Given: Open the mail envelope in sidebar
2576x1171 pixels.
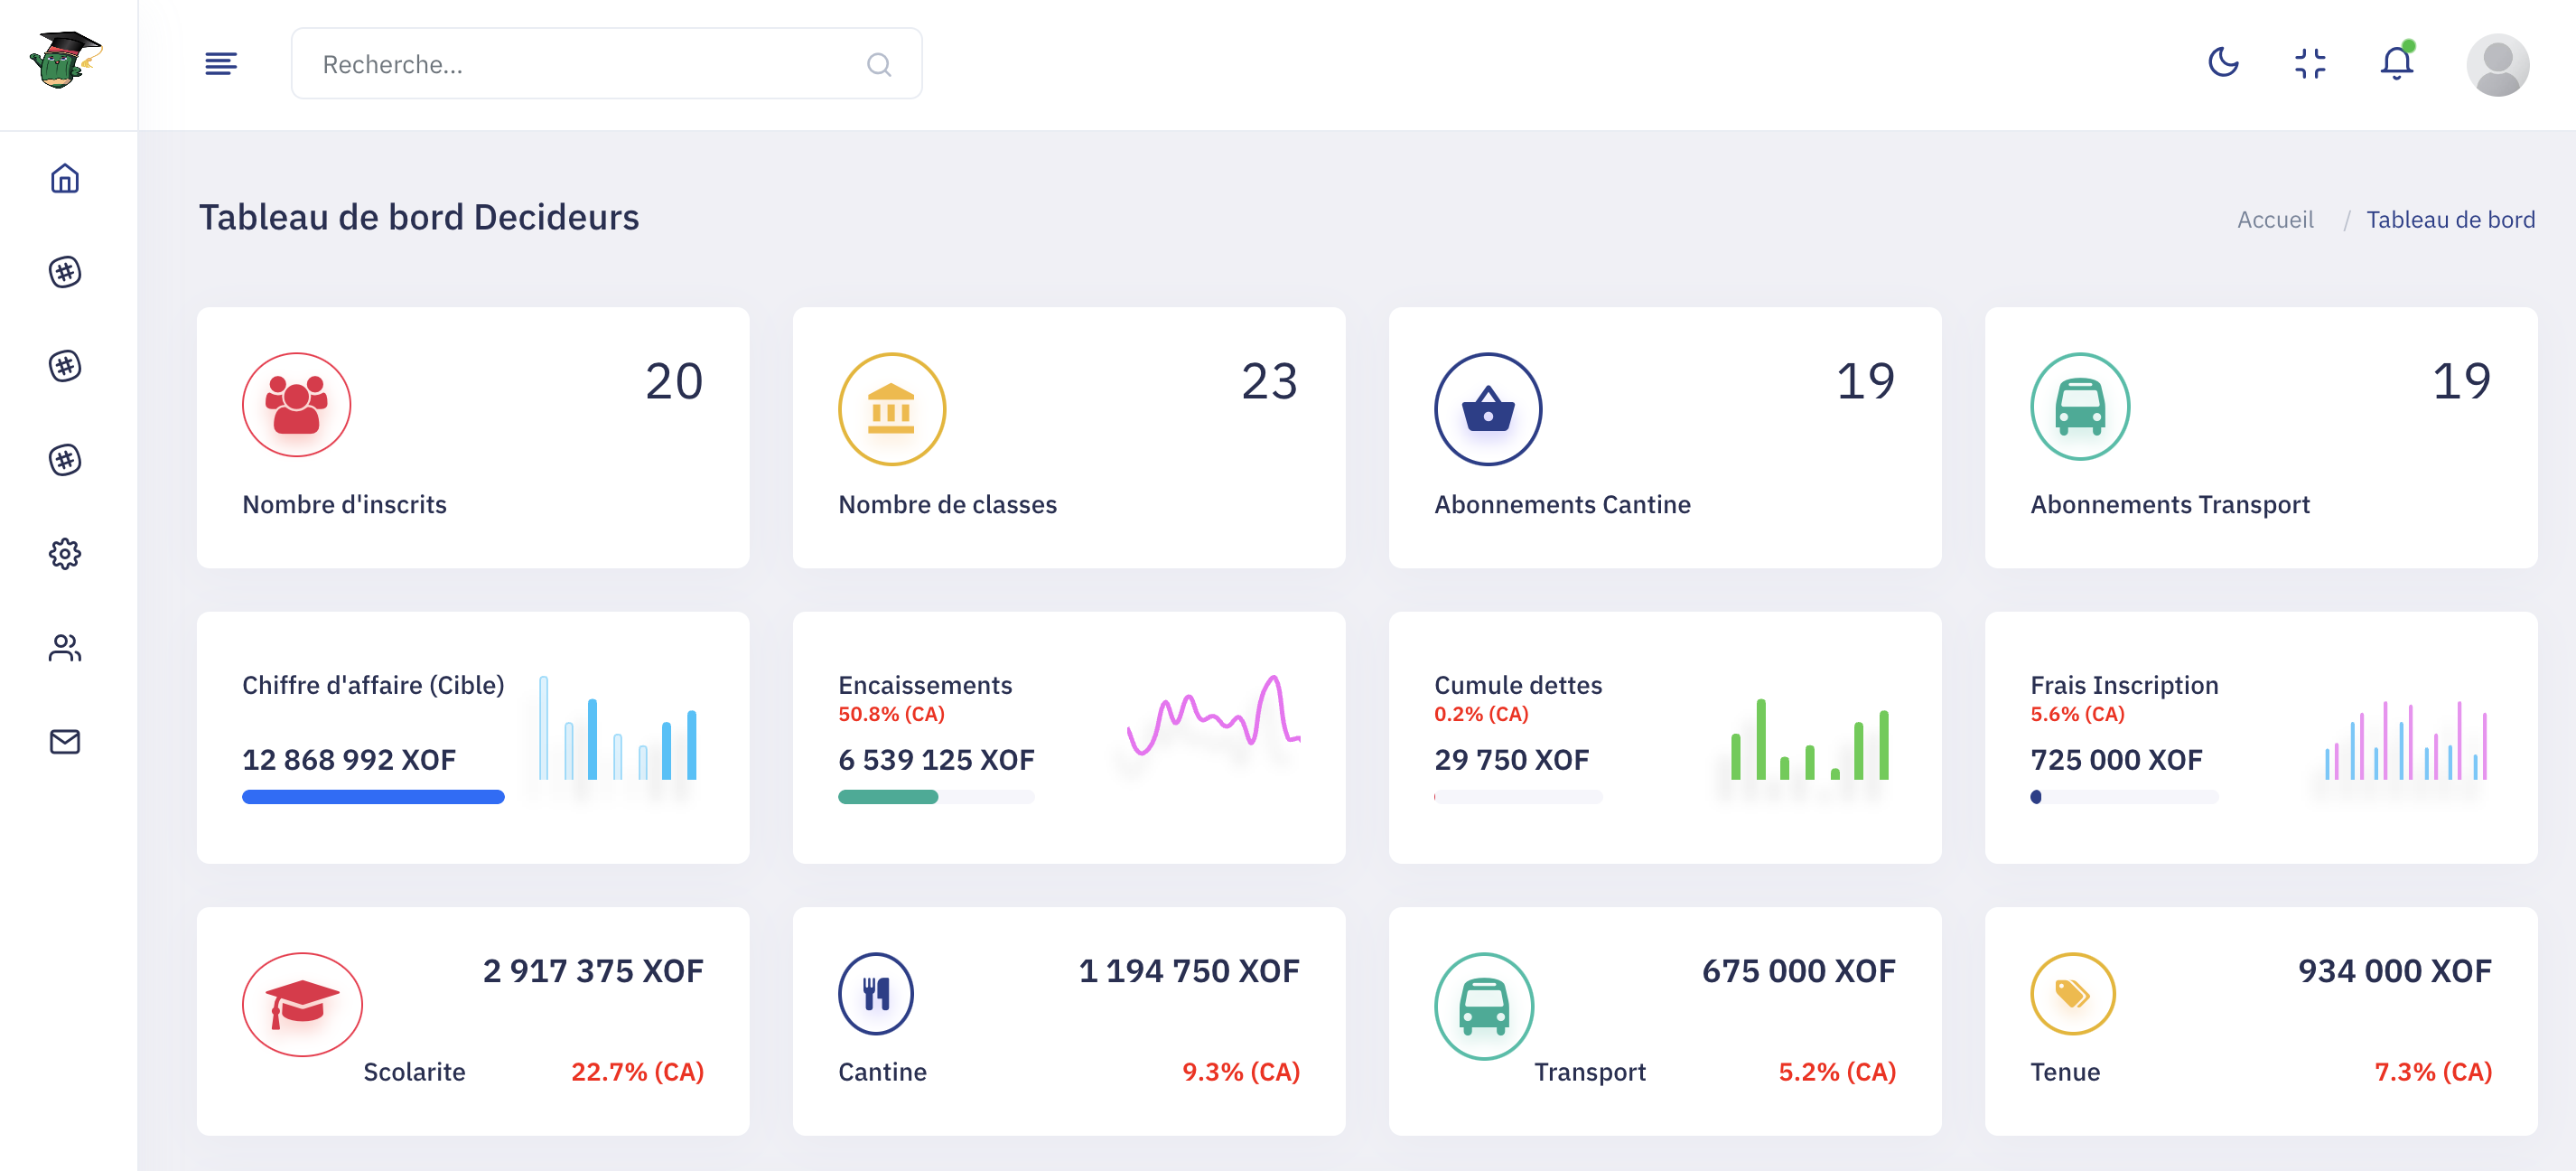Looking at the screenshot, I should [65, 741].
